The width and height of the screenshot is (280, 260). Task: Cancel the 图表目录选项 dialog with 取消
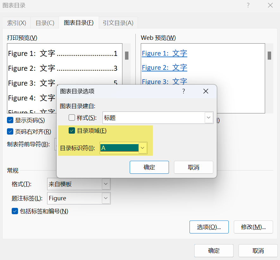point(194,167)
